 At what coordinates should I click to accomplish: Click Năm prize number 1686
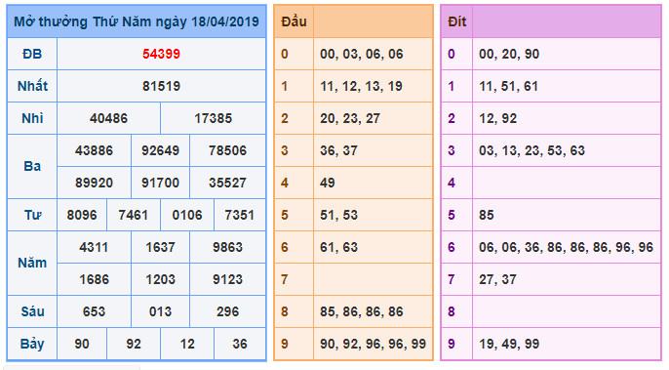coord(94,279)
